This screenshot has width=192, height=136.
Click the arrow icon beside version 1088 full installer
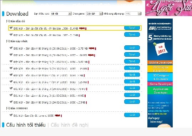click(11, 28)
